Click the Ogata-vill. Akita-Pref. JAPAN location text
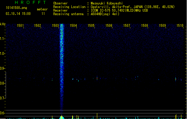 (x=133, y=7)
